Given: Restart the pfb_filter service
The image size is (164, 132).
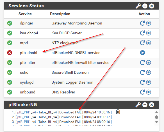Looking at the screenshot, I should 142,62.
